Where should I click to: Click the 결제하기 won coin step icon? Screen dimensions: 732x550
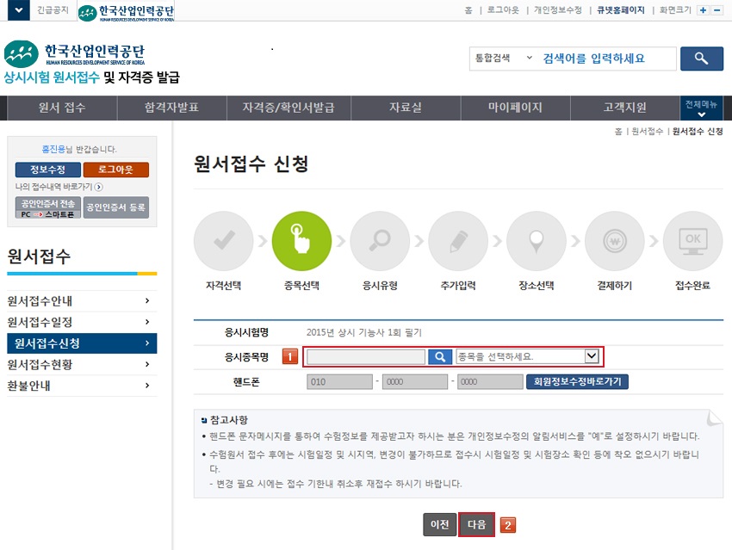(x=614, y=242)
